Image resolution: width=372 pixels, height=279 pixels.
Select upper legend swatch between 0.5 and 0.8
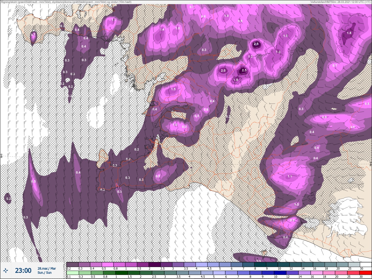[108, 264]
